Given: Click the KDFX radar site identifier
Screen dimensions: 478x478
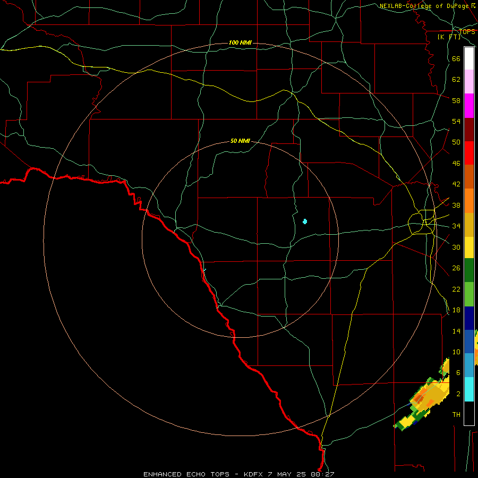Looking at the screenshot, I should click(x=253, y=474).
